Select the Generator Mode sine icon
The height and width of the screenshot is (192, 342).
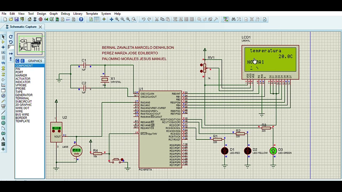(3, 96)
